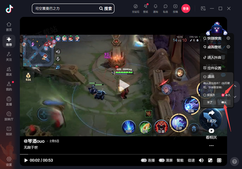The image size is (242, 169).
Task: Go to the next video arrow
Action: tap(235, 97)
